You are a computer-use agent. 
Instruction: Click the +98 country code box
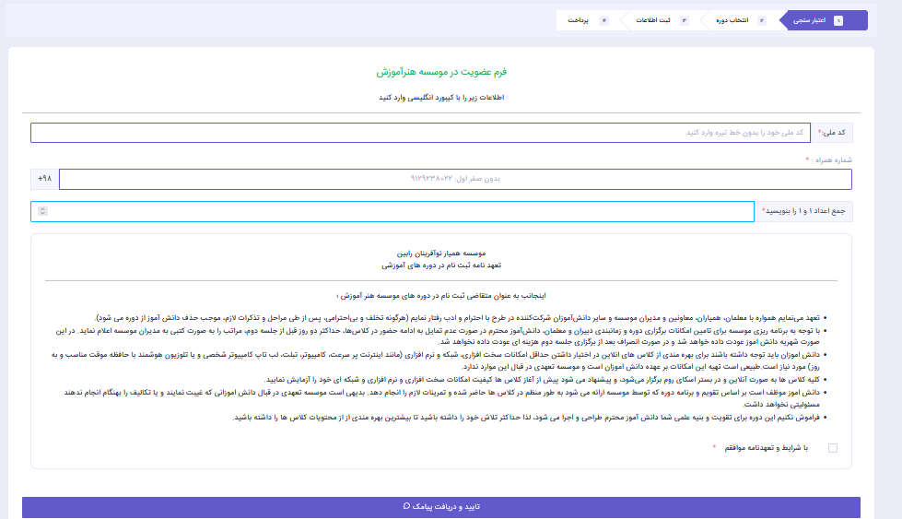[x=45, y=179]
